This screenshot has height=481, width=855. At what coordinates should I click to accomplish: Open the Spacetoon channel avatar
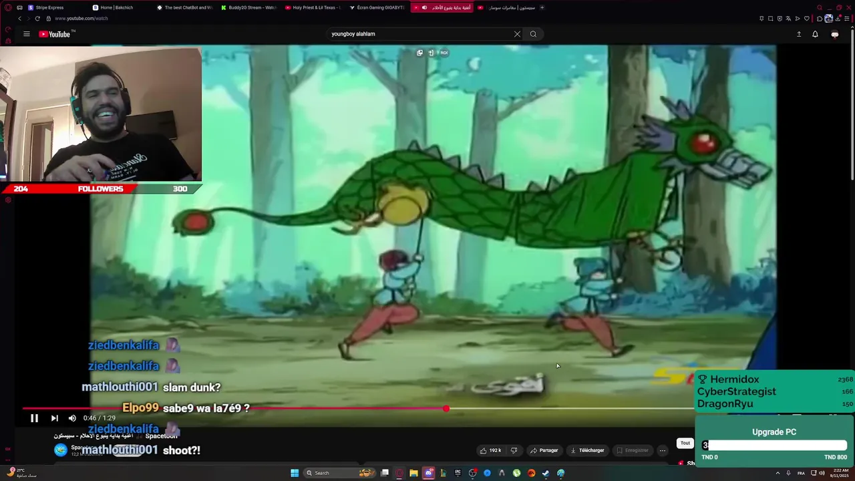pos(61,450)
